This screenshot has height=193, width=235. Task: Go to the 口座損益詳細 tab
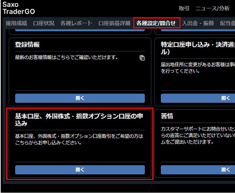[114, 23]
